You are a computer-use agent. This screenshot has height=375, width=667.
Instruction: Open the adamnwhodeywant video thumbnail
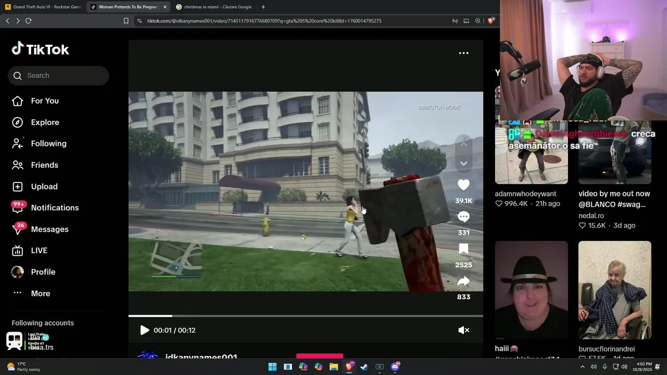[x=532, y=152]
